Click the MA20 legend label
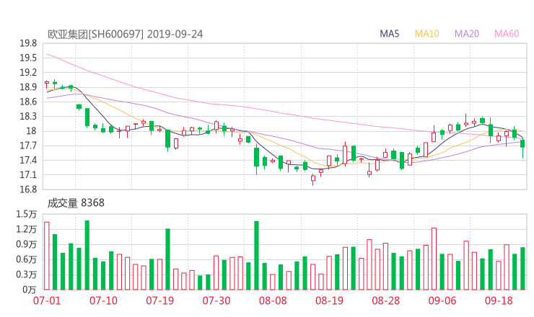 (x=467, y=34)
